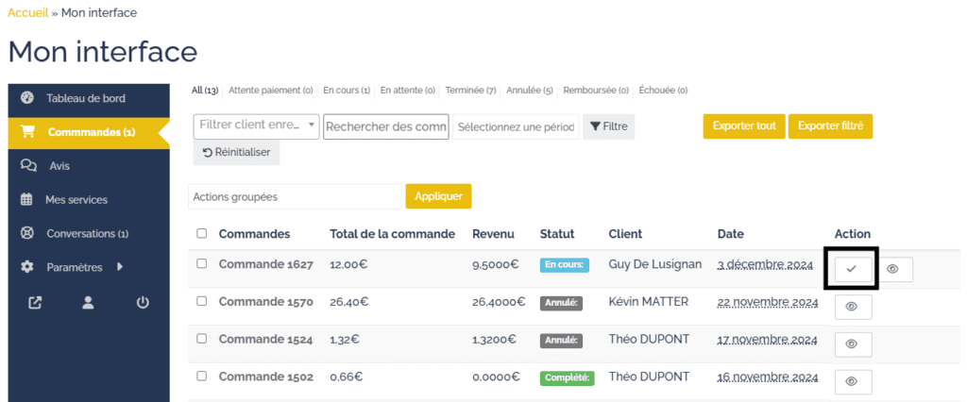Select the Commande 1627 checkbox

pos(201,264)
